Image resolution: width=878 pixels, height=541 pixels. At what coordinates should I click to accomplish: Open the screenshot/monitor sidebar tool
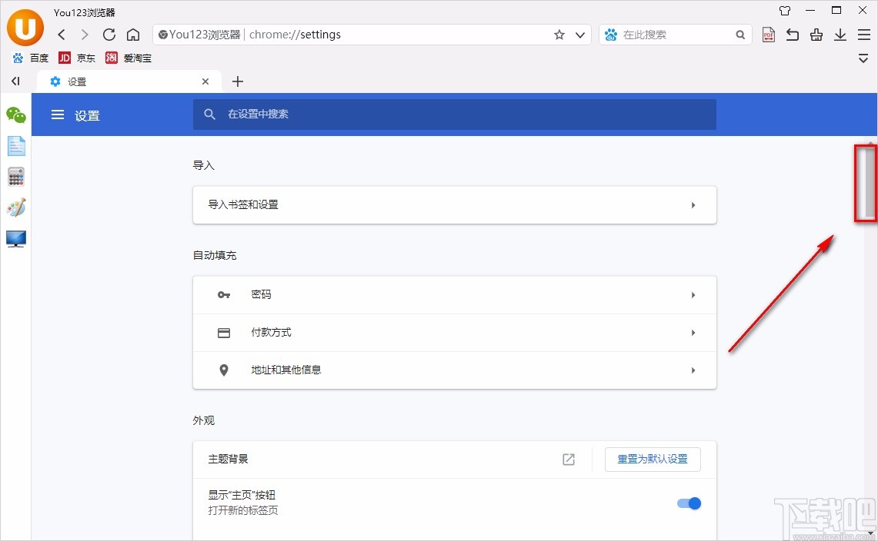[x=15, y=239]
